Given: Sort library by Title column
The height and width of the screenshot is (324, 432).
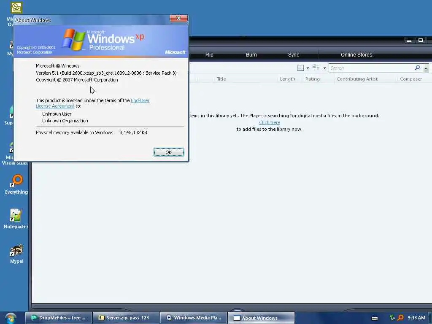Looking at the screenshot, I should click(x=221, y=79).
